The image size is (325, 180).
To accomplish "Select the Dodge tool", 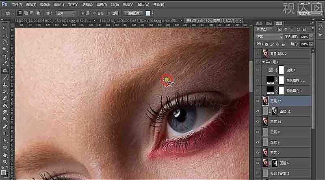I will pyautogui.click(x=5, y=119).
